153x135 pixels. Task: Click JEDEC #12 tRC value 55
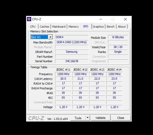pos(80,98)
